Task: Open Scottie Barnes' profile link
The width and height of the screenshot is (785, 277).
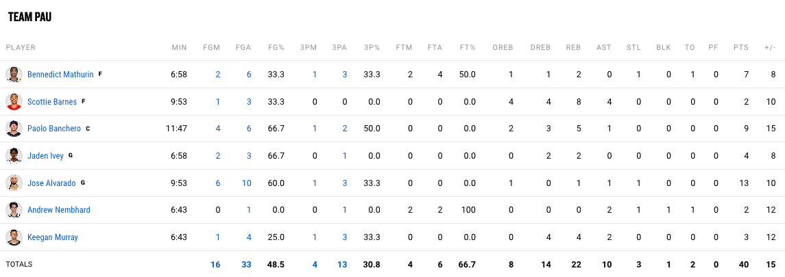Action: pos(52,102)
